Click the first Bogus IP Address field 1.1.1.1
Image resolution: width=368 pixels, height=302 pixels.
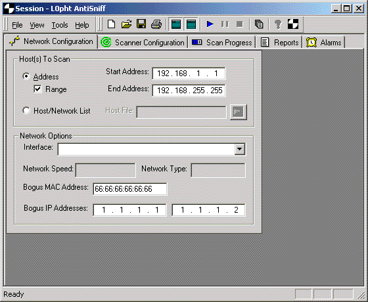[x=130, y=210]
